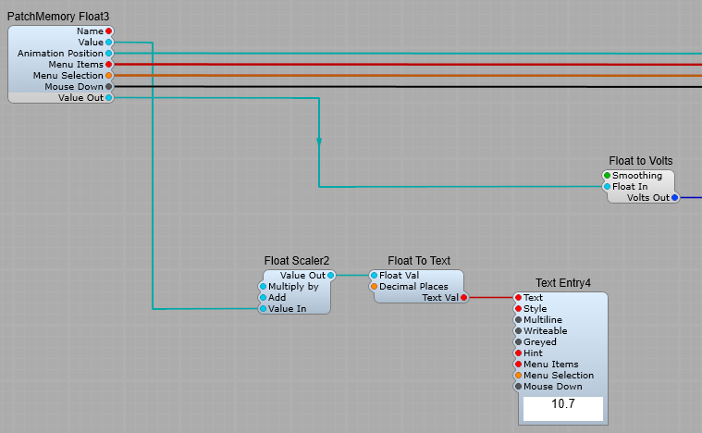Select the Float Scaler2 module title
This screenshot has height=433, width=702.
pyautogui.click(x=297, y=261)
